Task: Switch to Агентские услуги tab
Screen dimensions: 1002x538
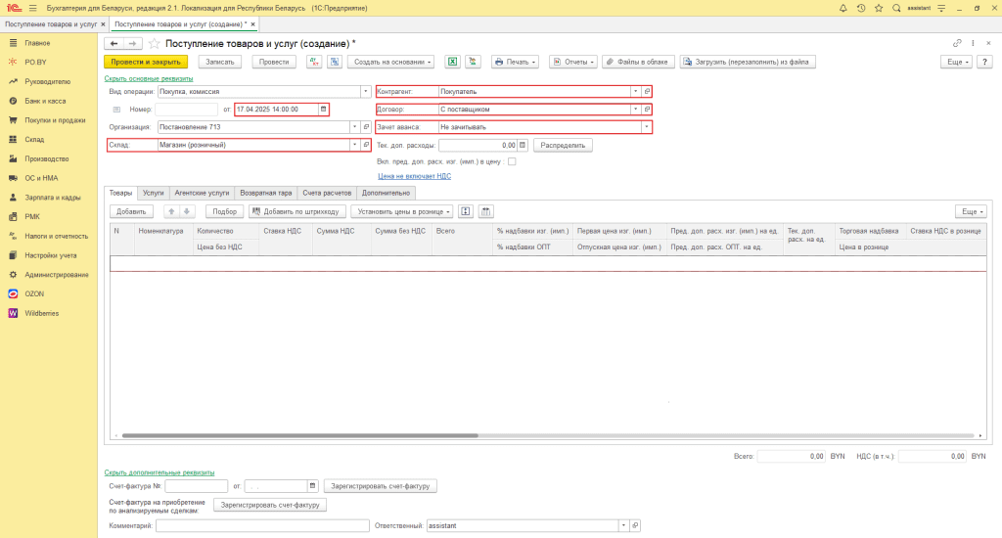Action: (x=202, y=193)
